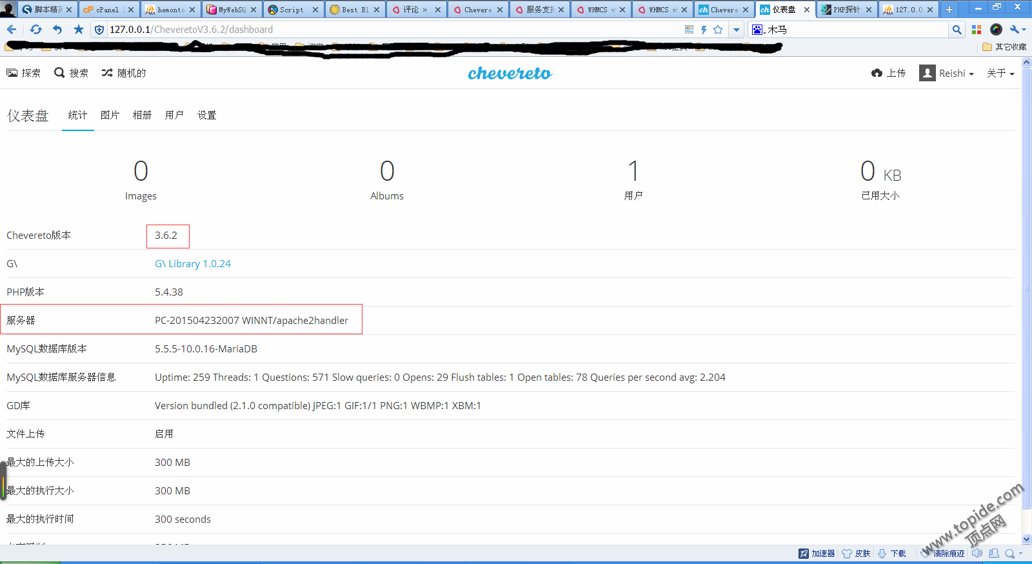This screenshot has height=564, width=1032.
Task: Select the 设置 dashboard tab
Action: coord(207,115)
